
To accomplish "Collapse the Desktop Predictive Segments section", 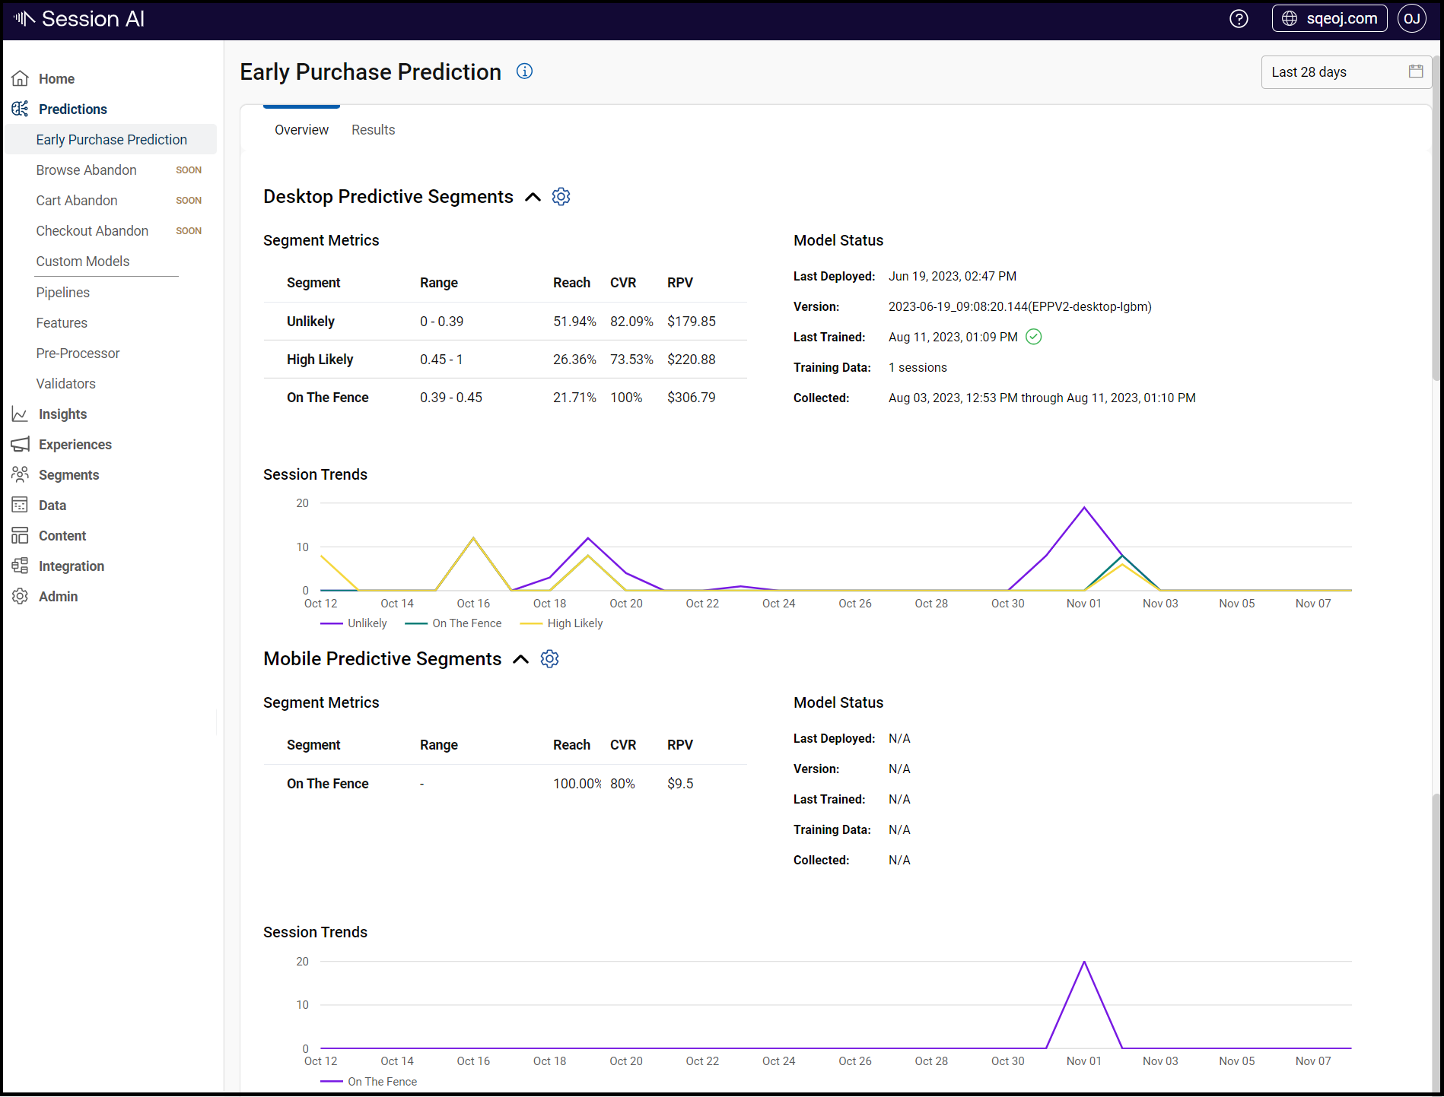I will coord(533,196).
